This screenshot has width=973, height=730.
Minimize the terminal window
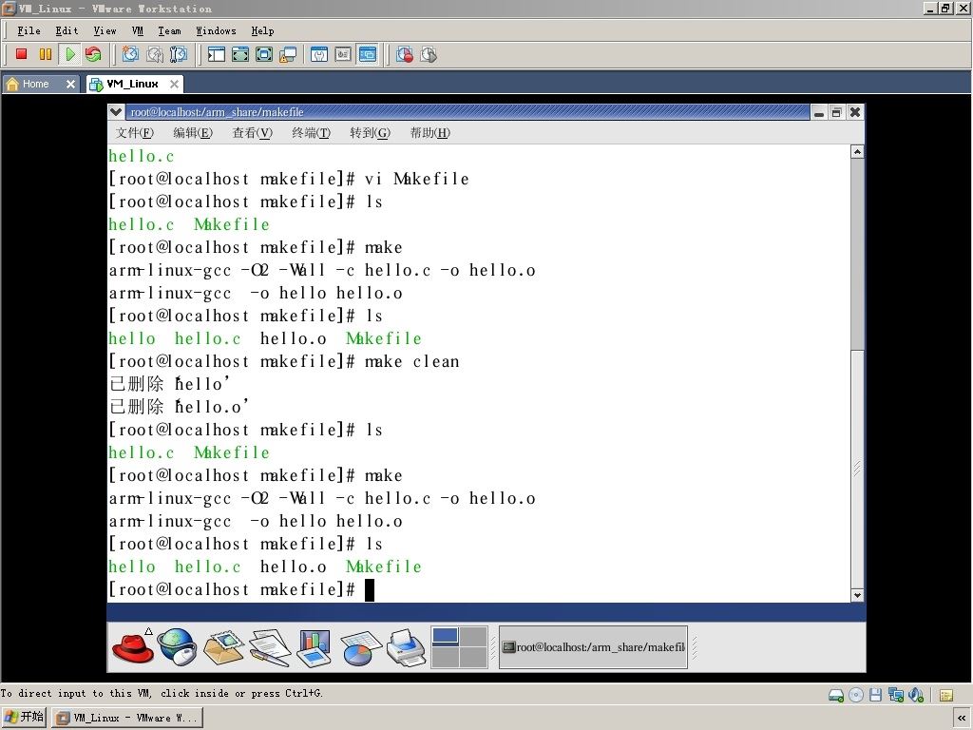coord(819,112)
